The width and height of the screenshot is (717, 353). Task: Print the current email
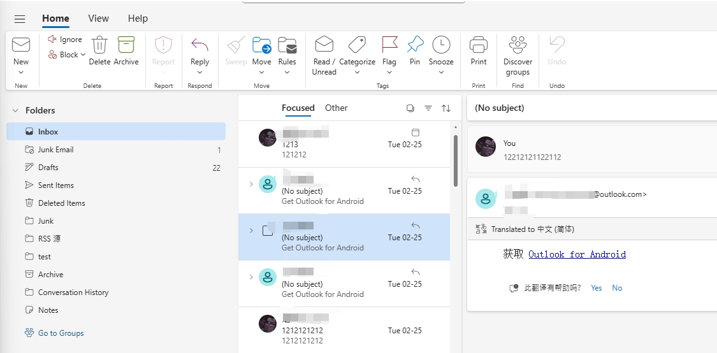tap(479, 45)
